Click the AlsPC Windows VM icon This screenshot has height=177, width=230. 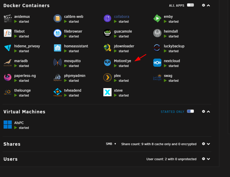pyautogui.click(x=8, y=125)
